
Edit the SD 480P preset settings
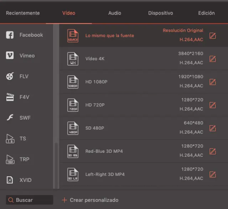pyautogui.click(x=212, y=128)
